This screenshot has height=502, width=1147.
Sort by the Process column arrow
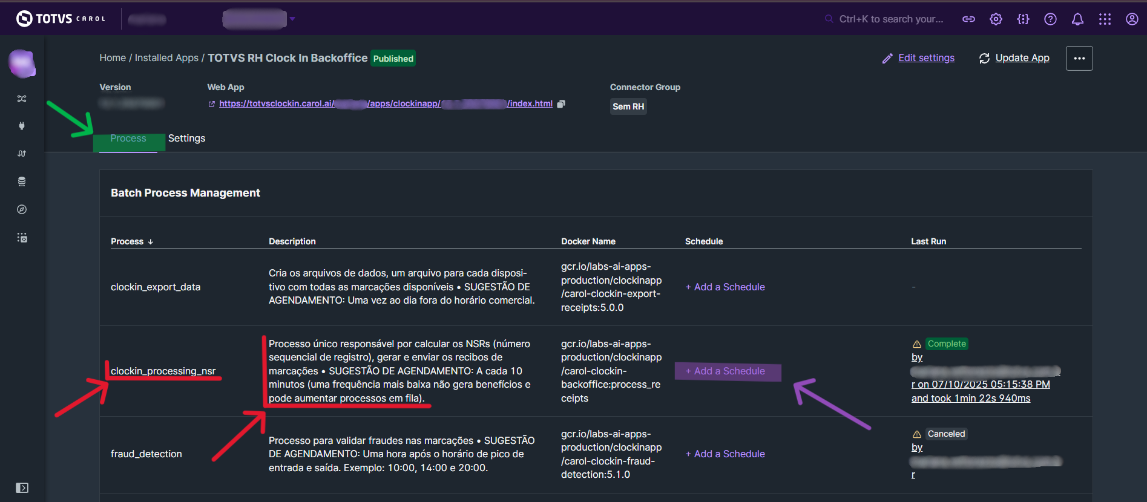pos(151,241)
